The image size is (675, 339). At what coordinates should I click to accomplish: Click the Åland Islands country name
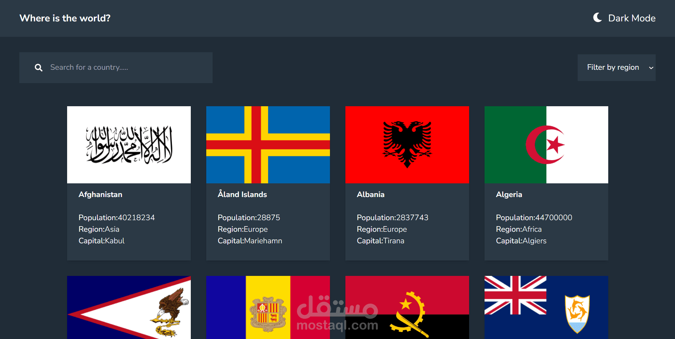point(242,194)
